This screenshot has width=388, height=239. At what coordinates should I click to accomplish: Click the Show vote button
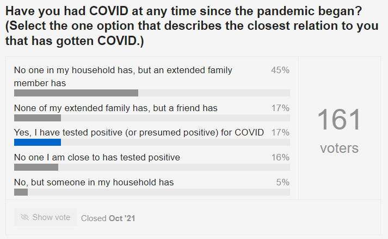click(45, 217)
